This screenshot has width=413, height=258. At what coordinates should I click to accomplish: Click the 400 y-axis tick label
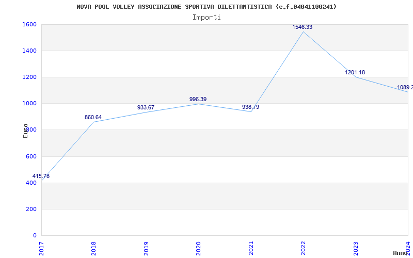click(x=31, y=183)
